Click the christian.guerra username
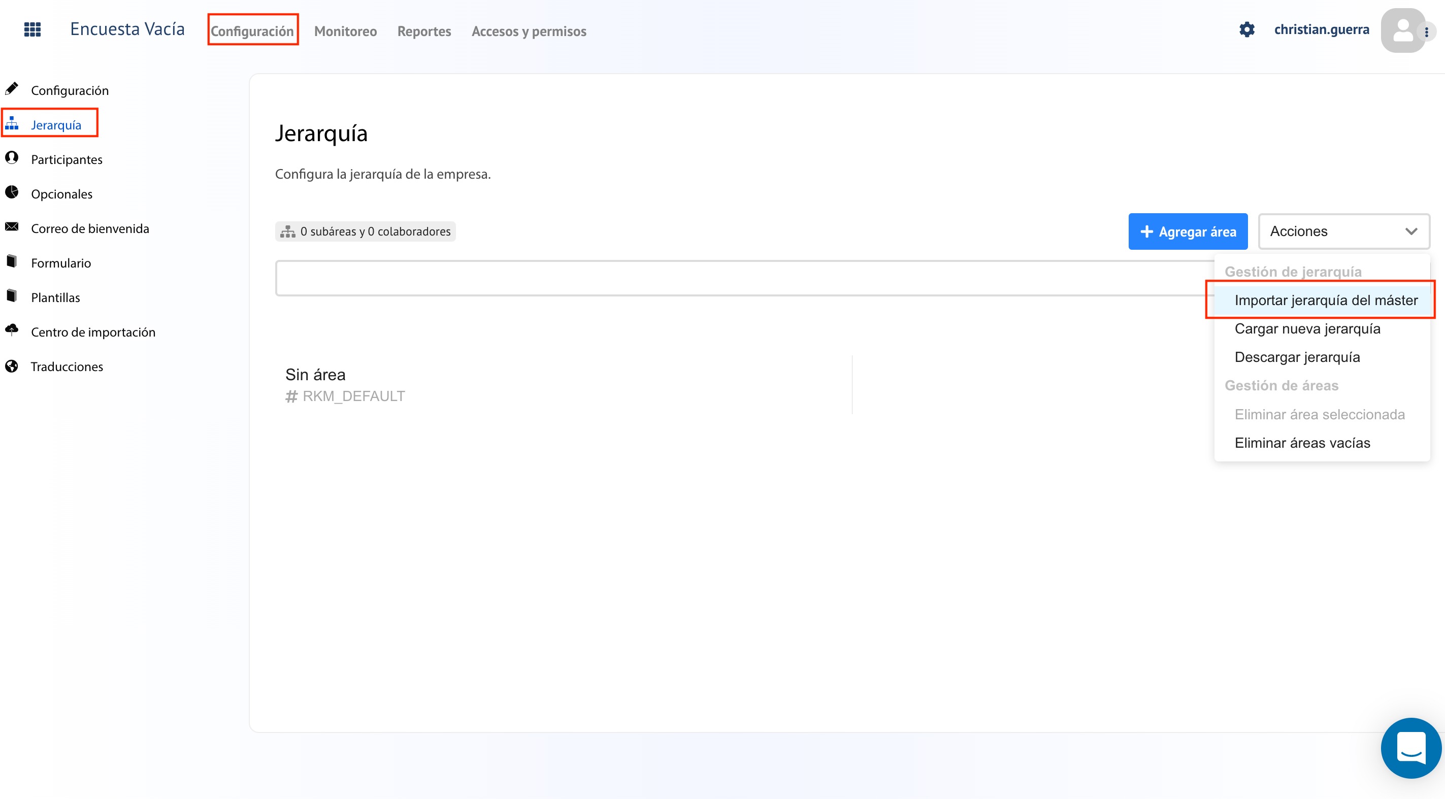Image resolution: width=1445 pixels, height=799 pixels. coord(1321,29)
